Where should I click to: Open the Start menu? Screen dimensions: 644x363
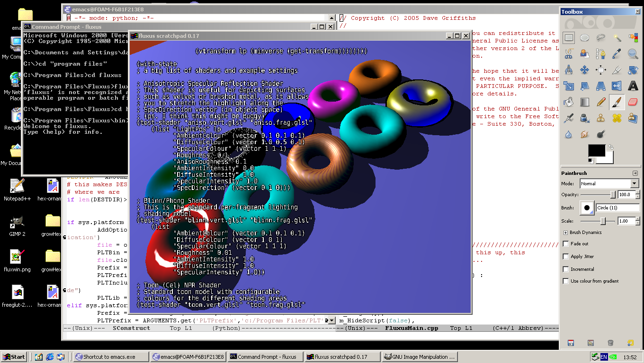point(14,357)
